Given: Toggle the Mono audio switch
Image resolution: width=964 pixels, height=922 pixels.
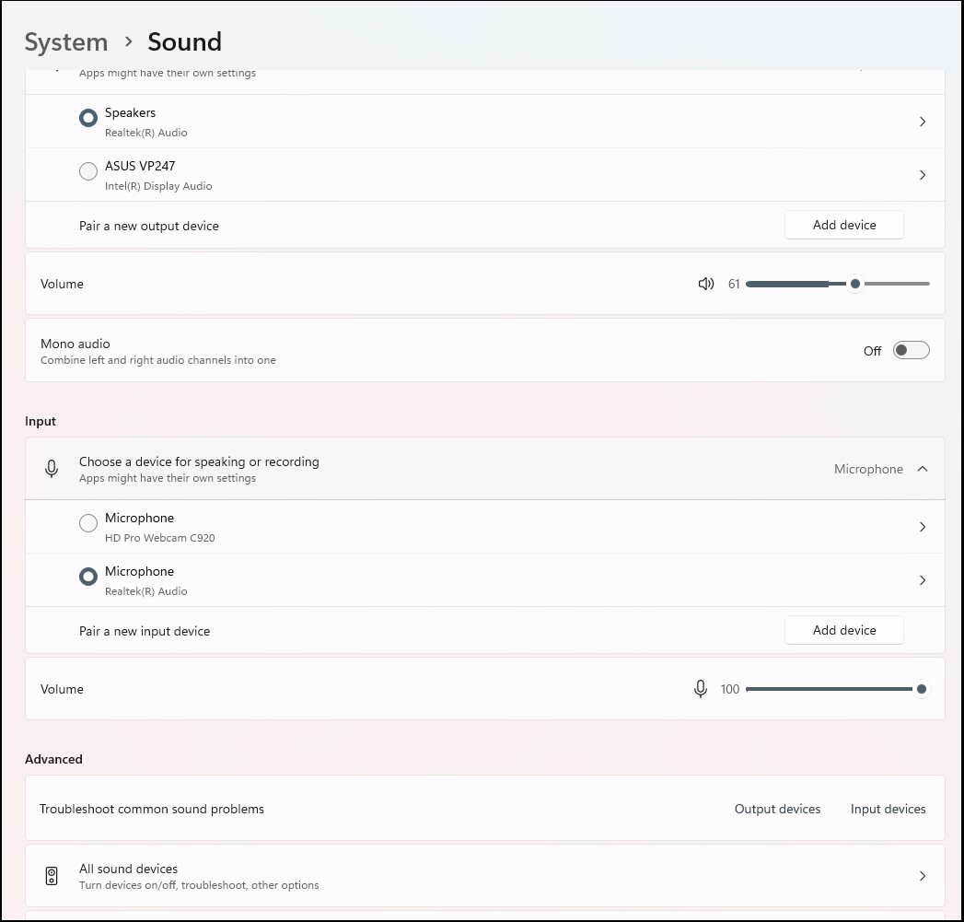Looking at the screenshot, I should (911, 350).
